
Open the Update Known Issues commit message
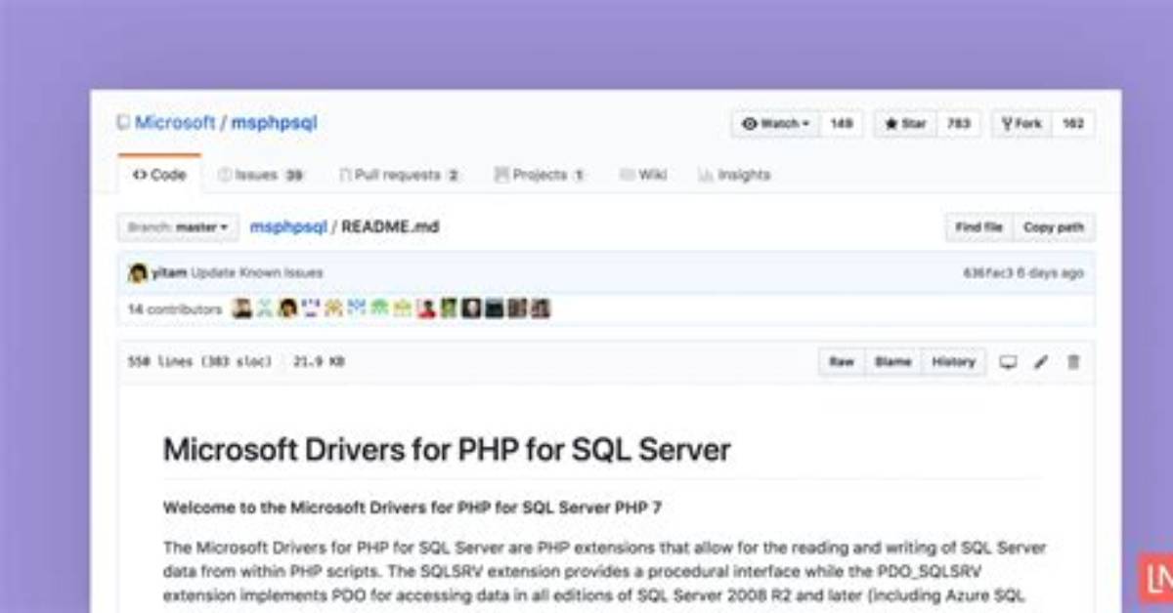click(257, 273)
